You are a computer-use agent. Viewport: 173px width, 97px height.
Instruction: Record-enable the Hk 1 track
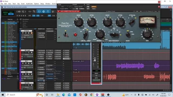coord(23,63)
